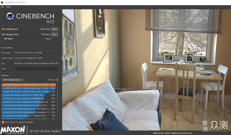Screen dimensions: 231x135
Task: Select the Core i9-9880H ranking row
Action: click(29, 98)
